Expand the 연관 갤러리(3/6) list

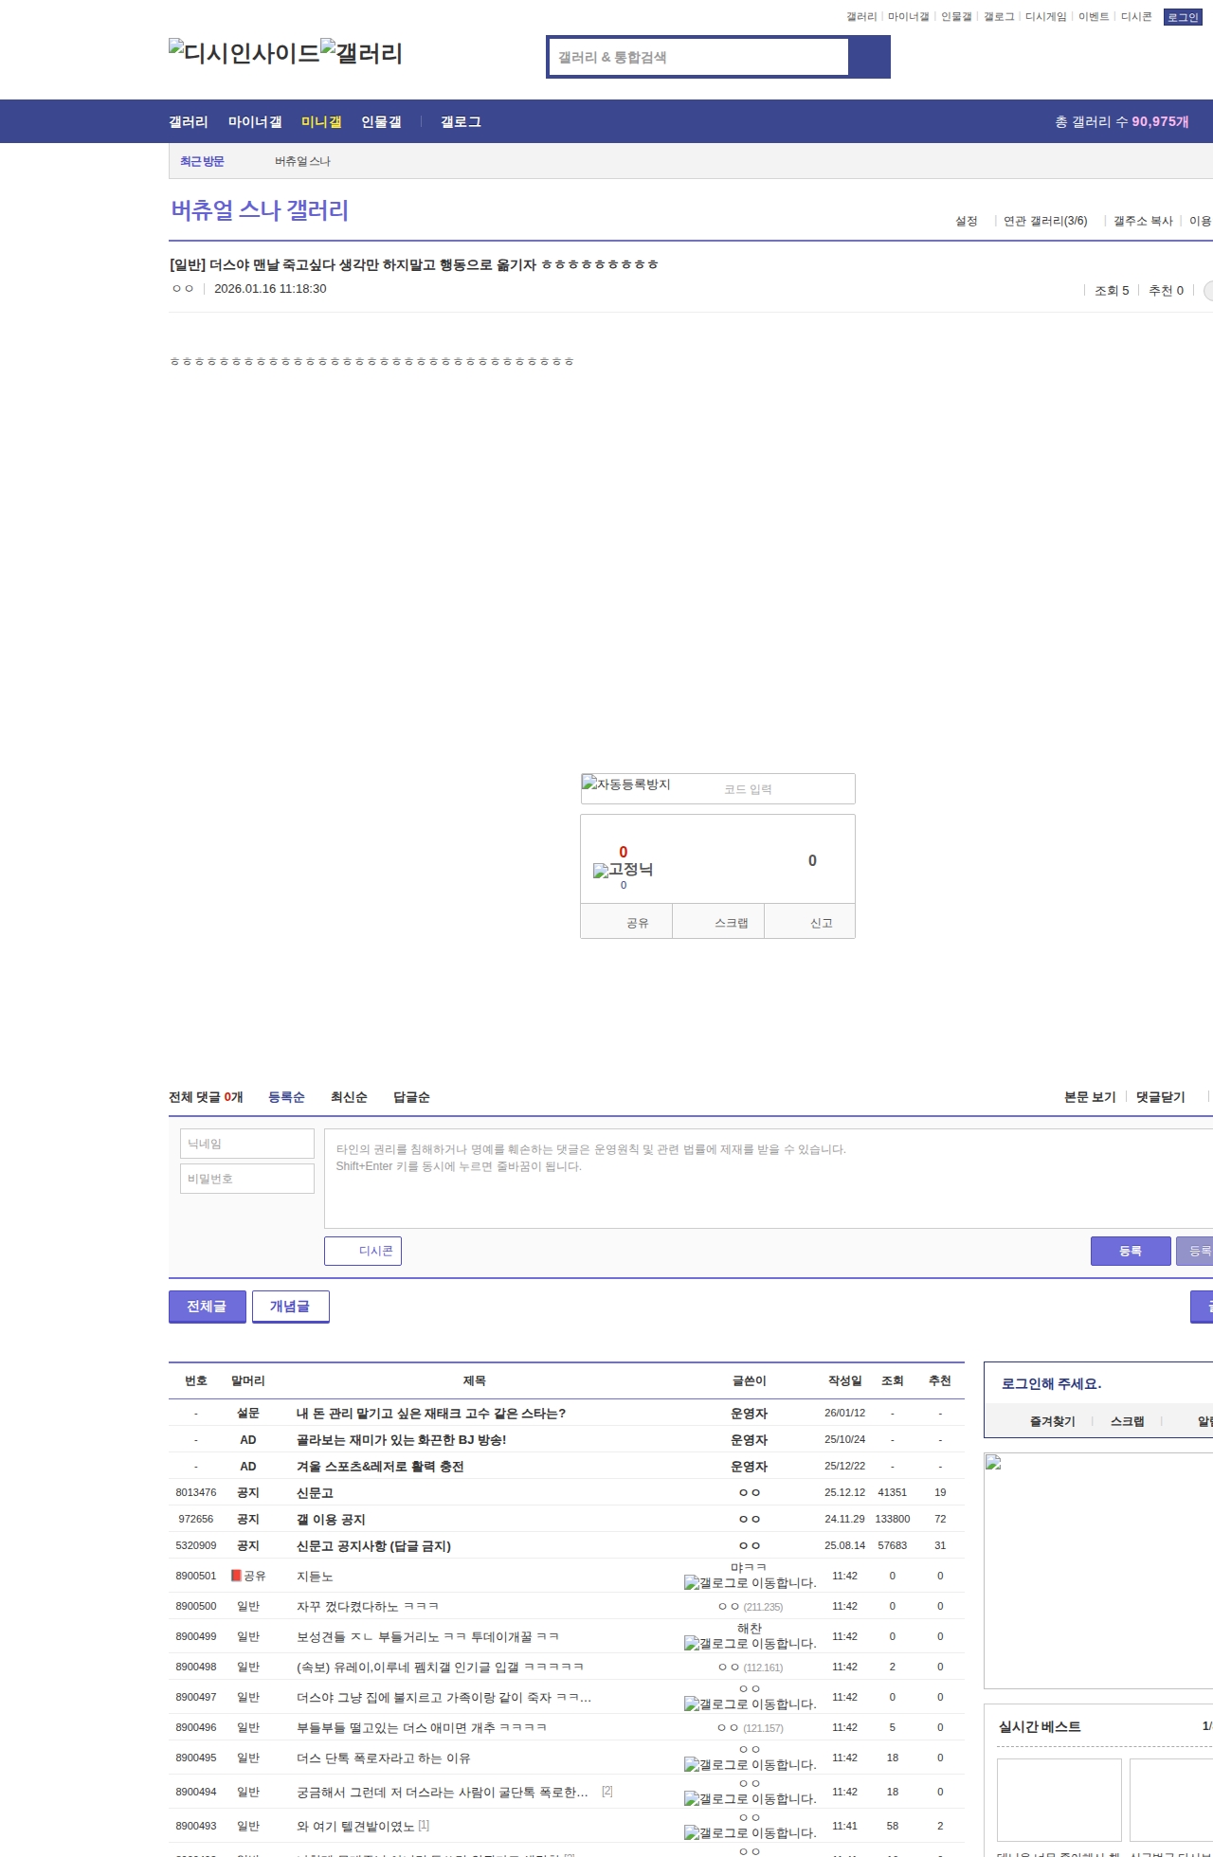[1044, 221]
